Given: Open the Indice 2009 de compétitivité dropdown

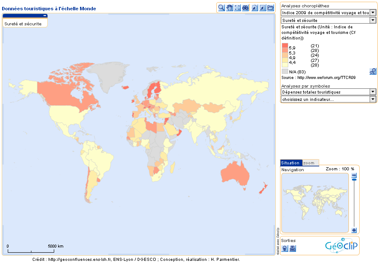Looking at the screenshot, I should click(373, 13).
